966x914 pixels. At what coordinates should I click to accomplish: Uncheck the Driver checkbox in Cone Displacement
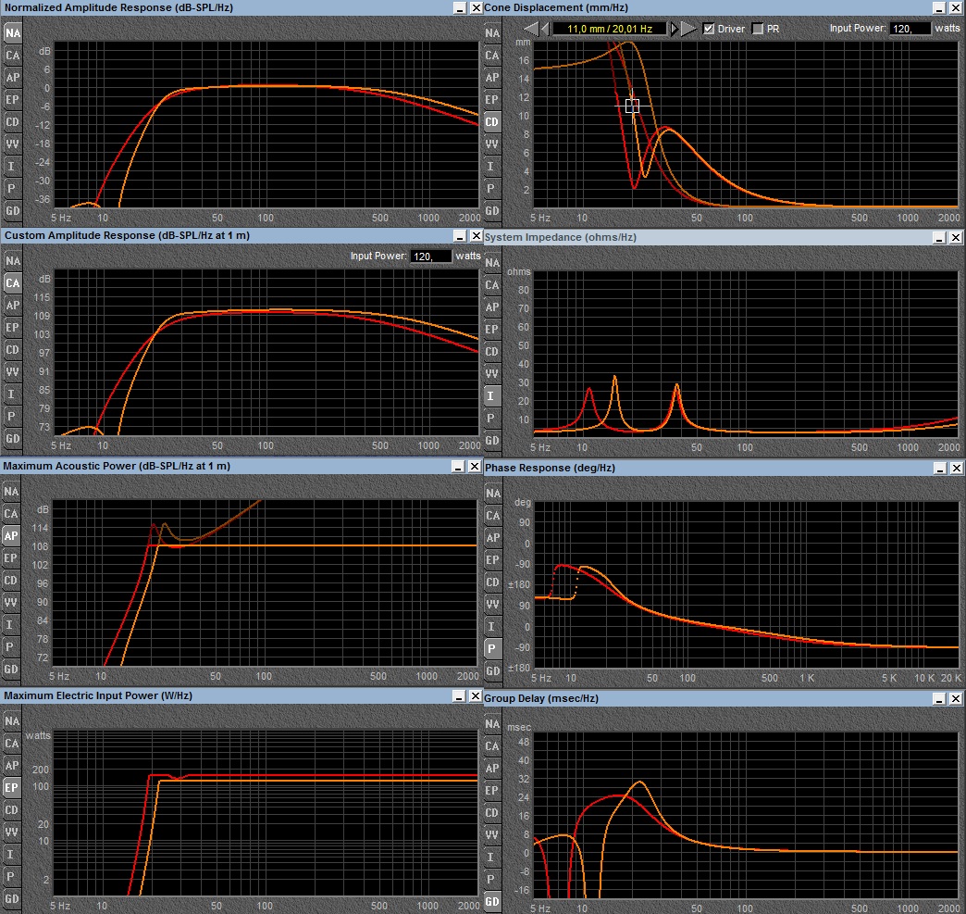click(709, 29)
